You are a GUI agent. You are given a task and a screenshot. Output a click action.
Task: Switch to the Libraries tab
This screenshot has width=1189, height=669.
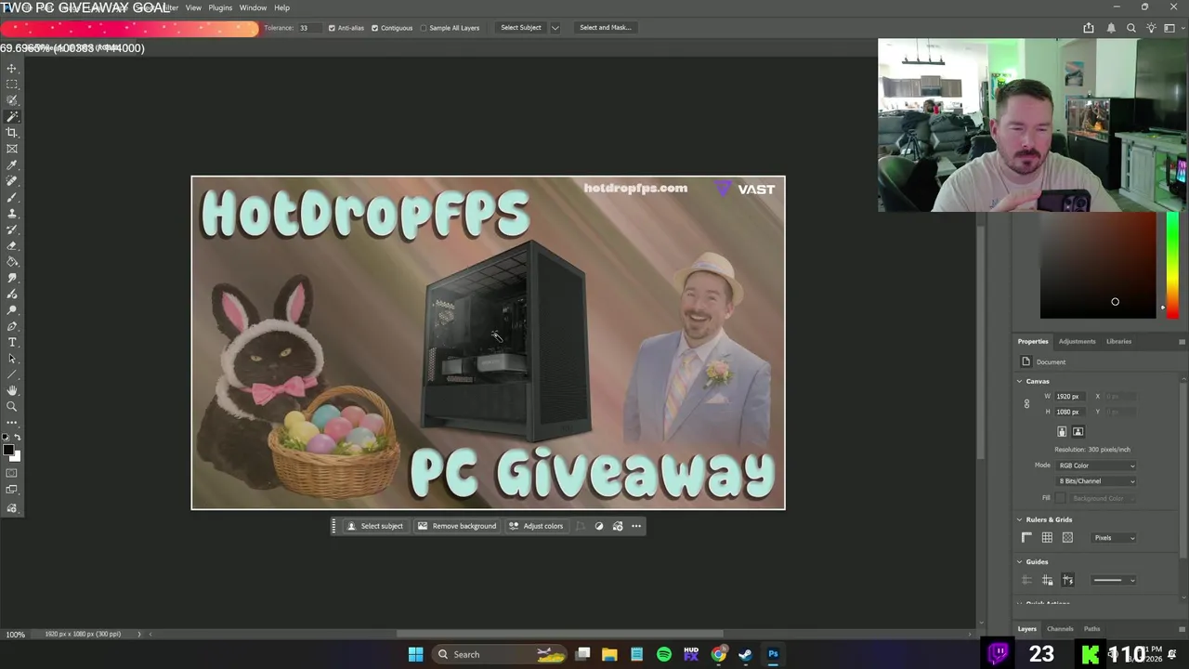pos(1118,342)
